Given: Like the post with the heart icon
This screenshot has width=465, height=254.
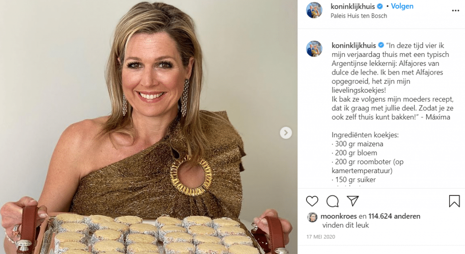Looking at the screenshot, I should click(312, 201).
